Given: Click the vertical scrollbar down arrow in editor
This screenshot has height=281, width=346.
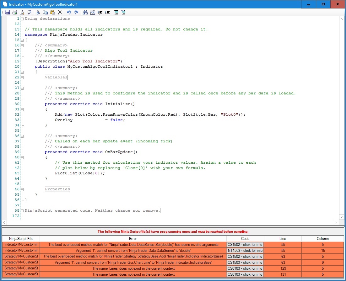Looking at the screenshot, I should 342,217.
